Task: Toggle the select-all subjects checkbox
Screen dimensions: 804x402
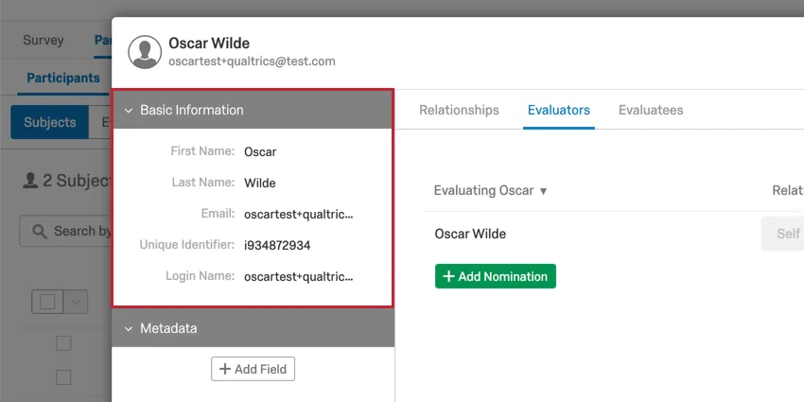Action: tap(47, 301)
